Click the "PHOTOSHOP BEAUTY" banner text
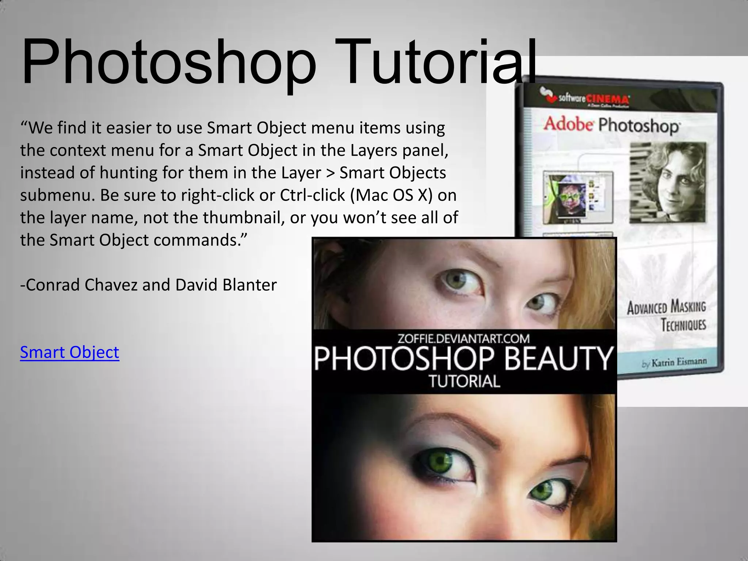 (463, 359)
